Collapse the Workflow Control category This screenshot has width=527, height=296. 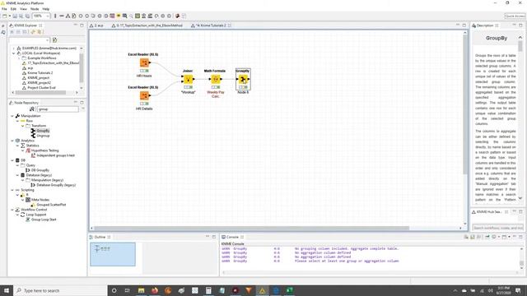[12, 210]
